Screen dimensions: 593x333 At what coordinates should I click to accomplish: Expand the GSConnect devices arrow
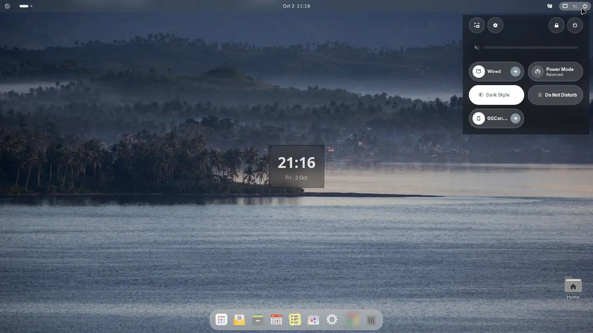516,118
